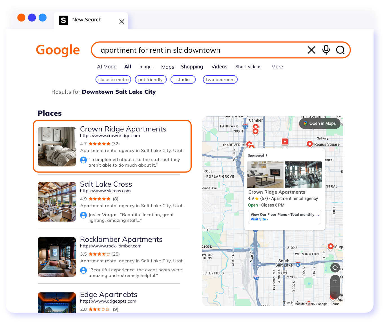Visit the https://www.adgeapts.com URL

(x=108, y=301)
